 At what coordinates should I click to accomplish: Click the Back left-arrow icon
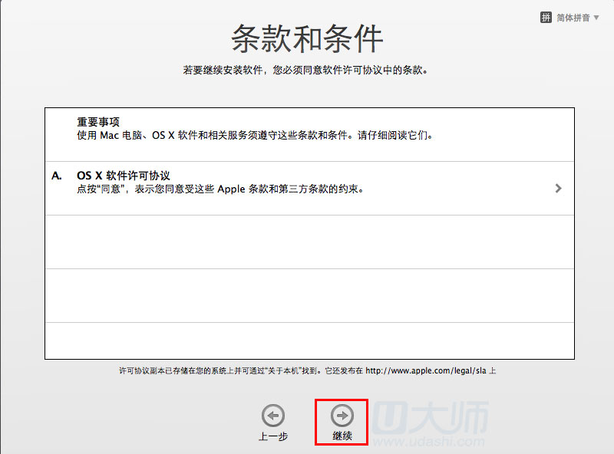click(272, 416)
